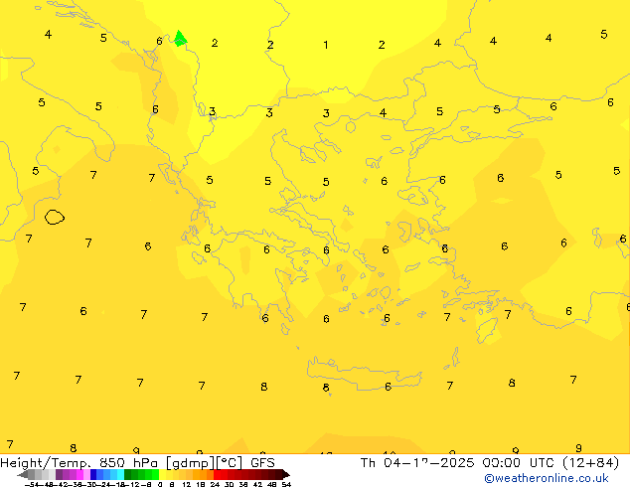Click the '-54' label at legend left end

click(x=32, y=484)
